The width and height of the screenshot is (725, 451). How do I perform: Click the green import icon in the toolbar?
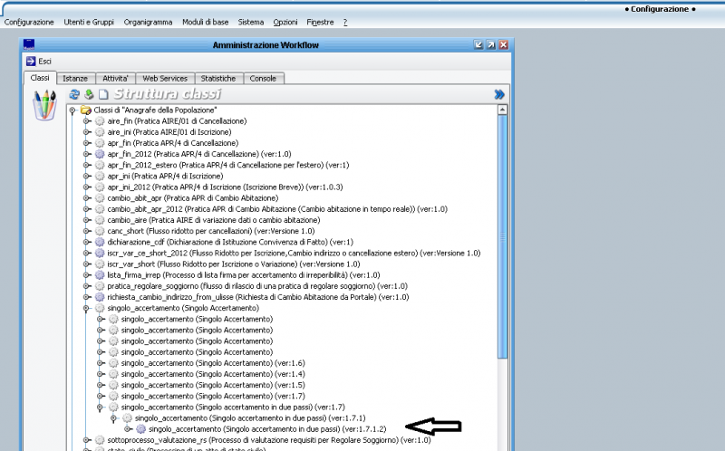coord(89,94)
